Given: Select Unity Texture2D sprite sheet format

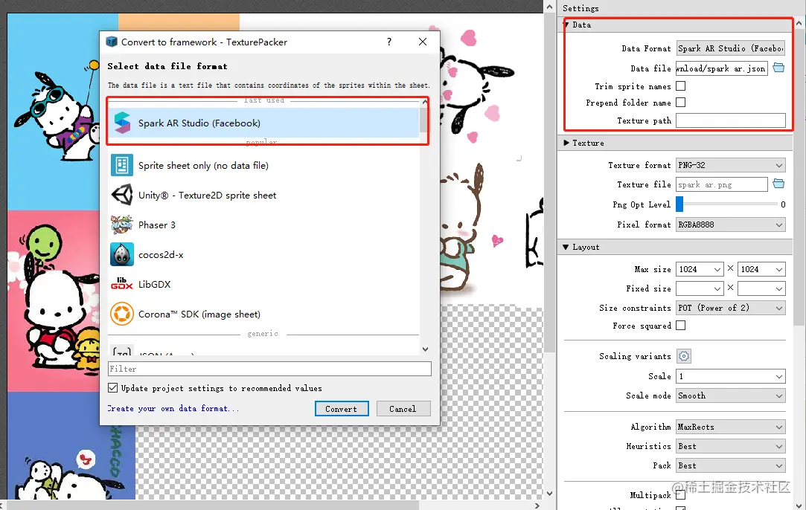Looking at the screenshot, I should [263, 196].
